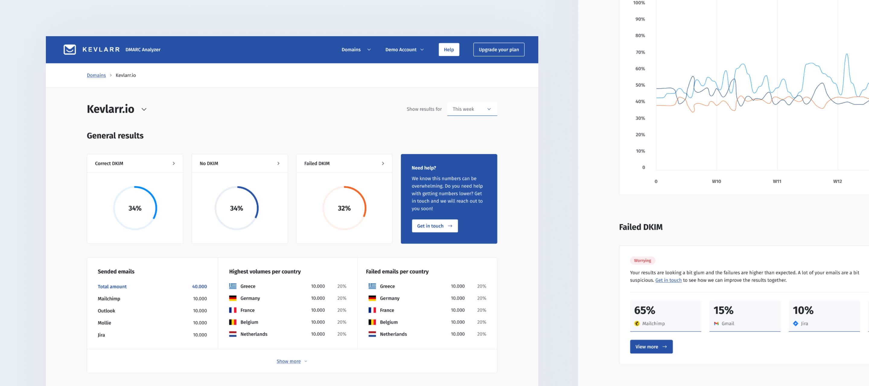Image resolution: width=869 pixels, height=386 pixels.
Task: Click France flag in Failed emails list
Action: (x=372, y=310)
